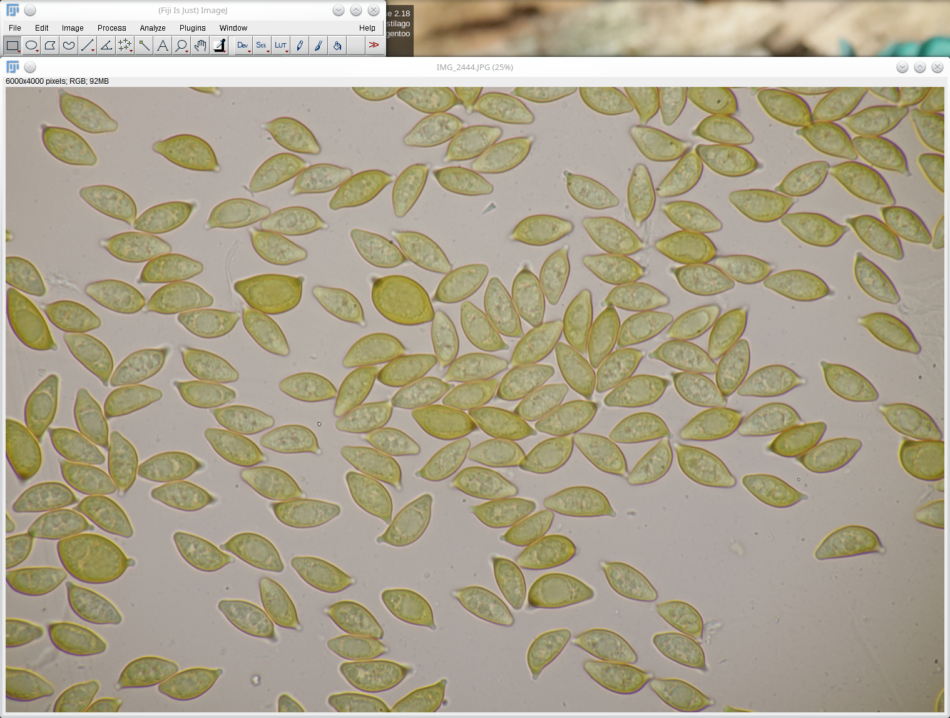The image size is (950, 718).
Task: Activate the Magnifying glass zoom tool
Action: click(x=181, y=45)
